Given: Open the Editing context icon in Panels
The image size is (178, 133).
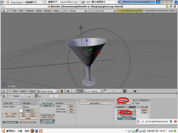Looking at the screenshot, I should (36, 96).
